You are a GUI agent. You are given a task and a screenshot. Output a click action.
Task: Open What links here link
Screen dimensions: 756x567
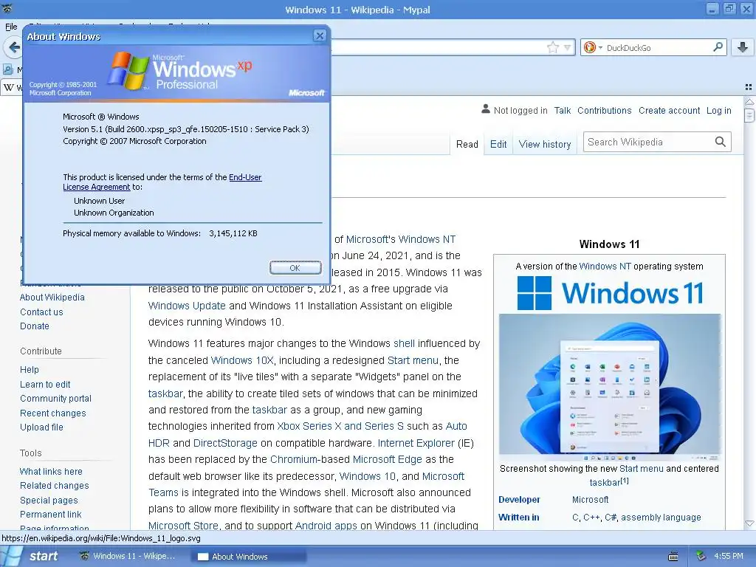click(51, 472)
